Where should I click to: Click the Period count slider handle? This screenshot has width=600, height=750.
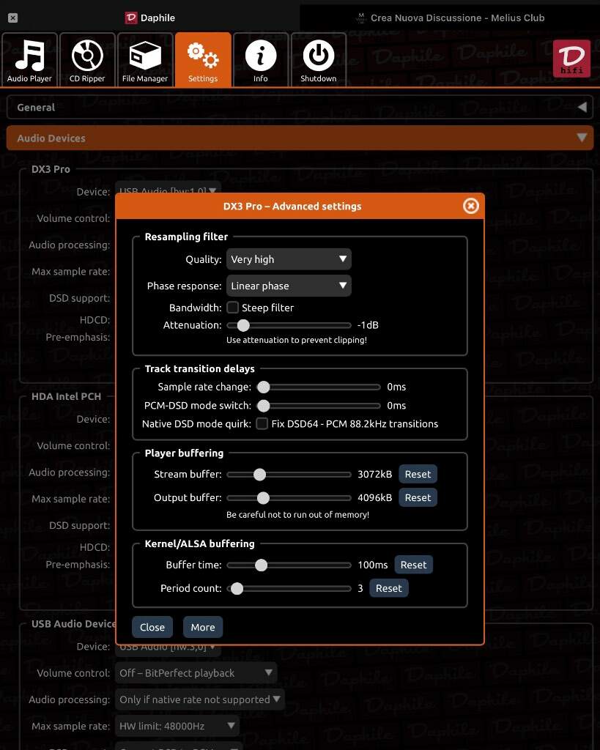point(237,589)
